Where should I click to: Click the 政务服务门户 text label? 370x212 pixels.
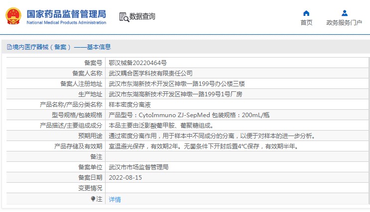coord(344,22)
